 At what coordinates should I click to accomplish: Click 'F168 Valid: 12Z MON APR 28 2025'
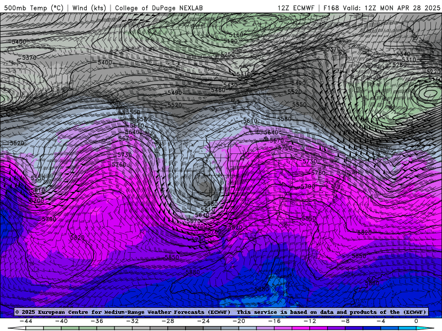click(x=382, y=8)
